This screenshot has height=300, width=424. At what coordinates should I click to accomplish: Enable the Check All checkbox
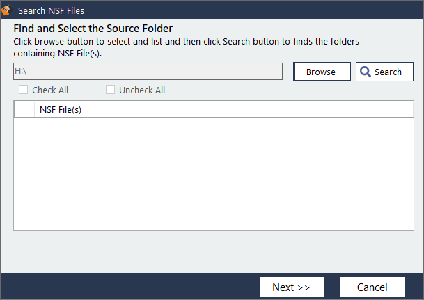[24, 90]
